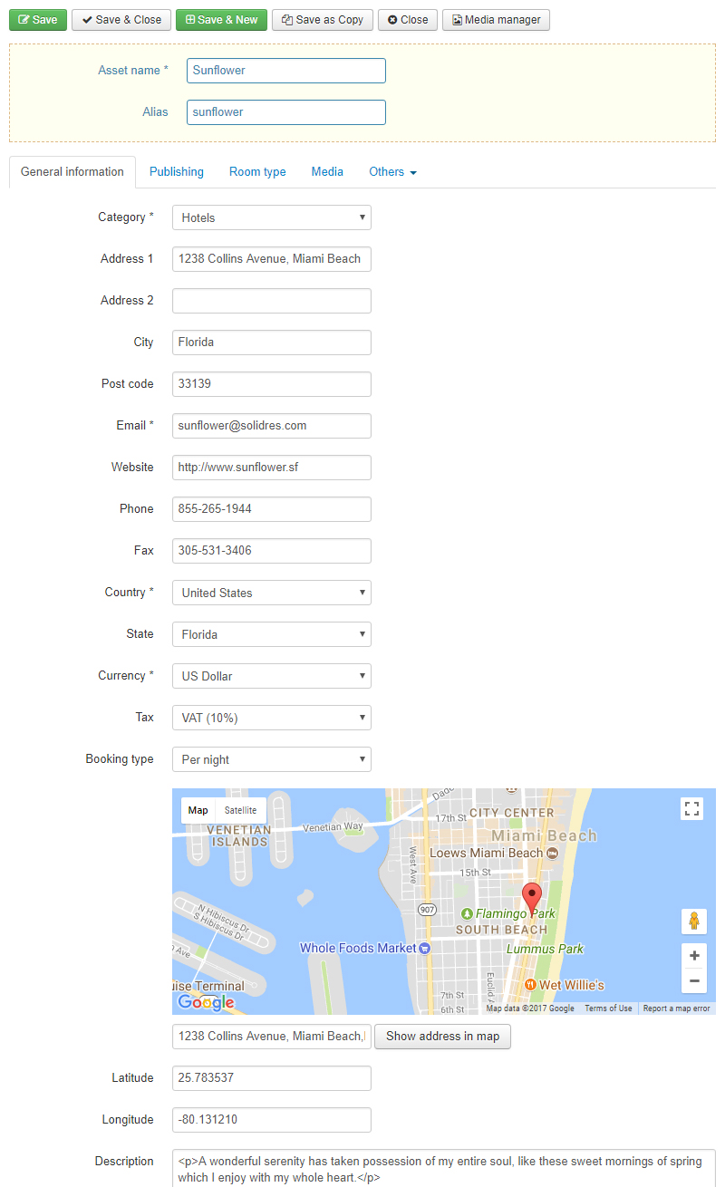Switch the map back to Map view
The width and height of the screenshot is (725, 1187).
(198, 810)
